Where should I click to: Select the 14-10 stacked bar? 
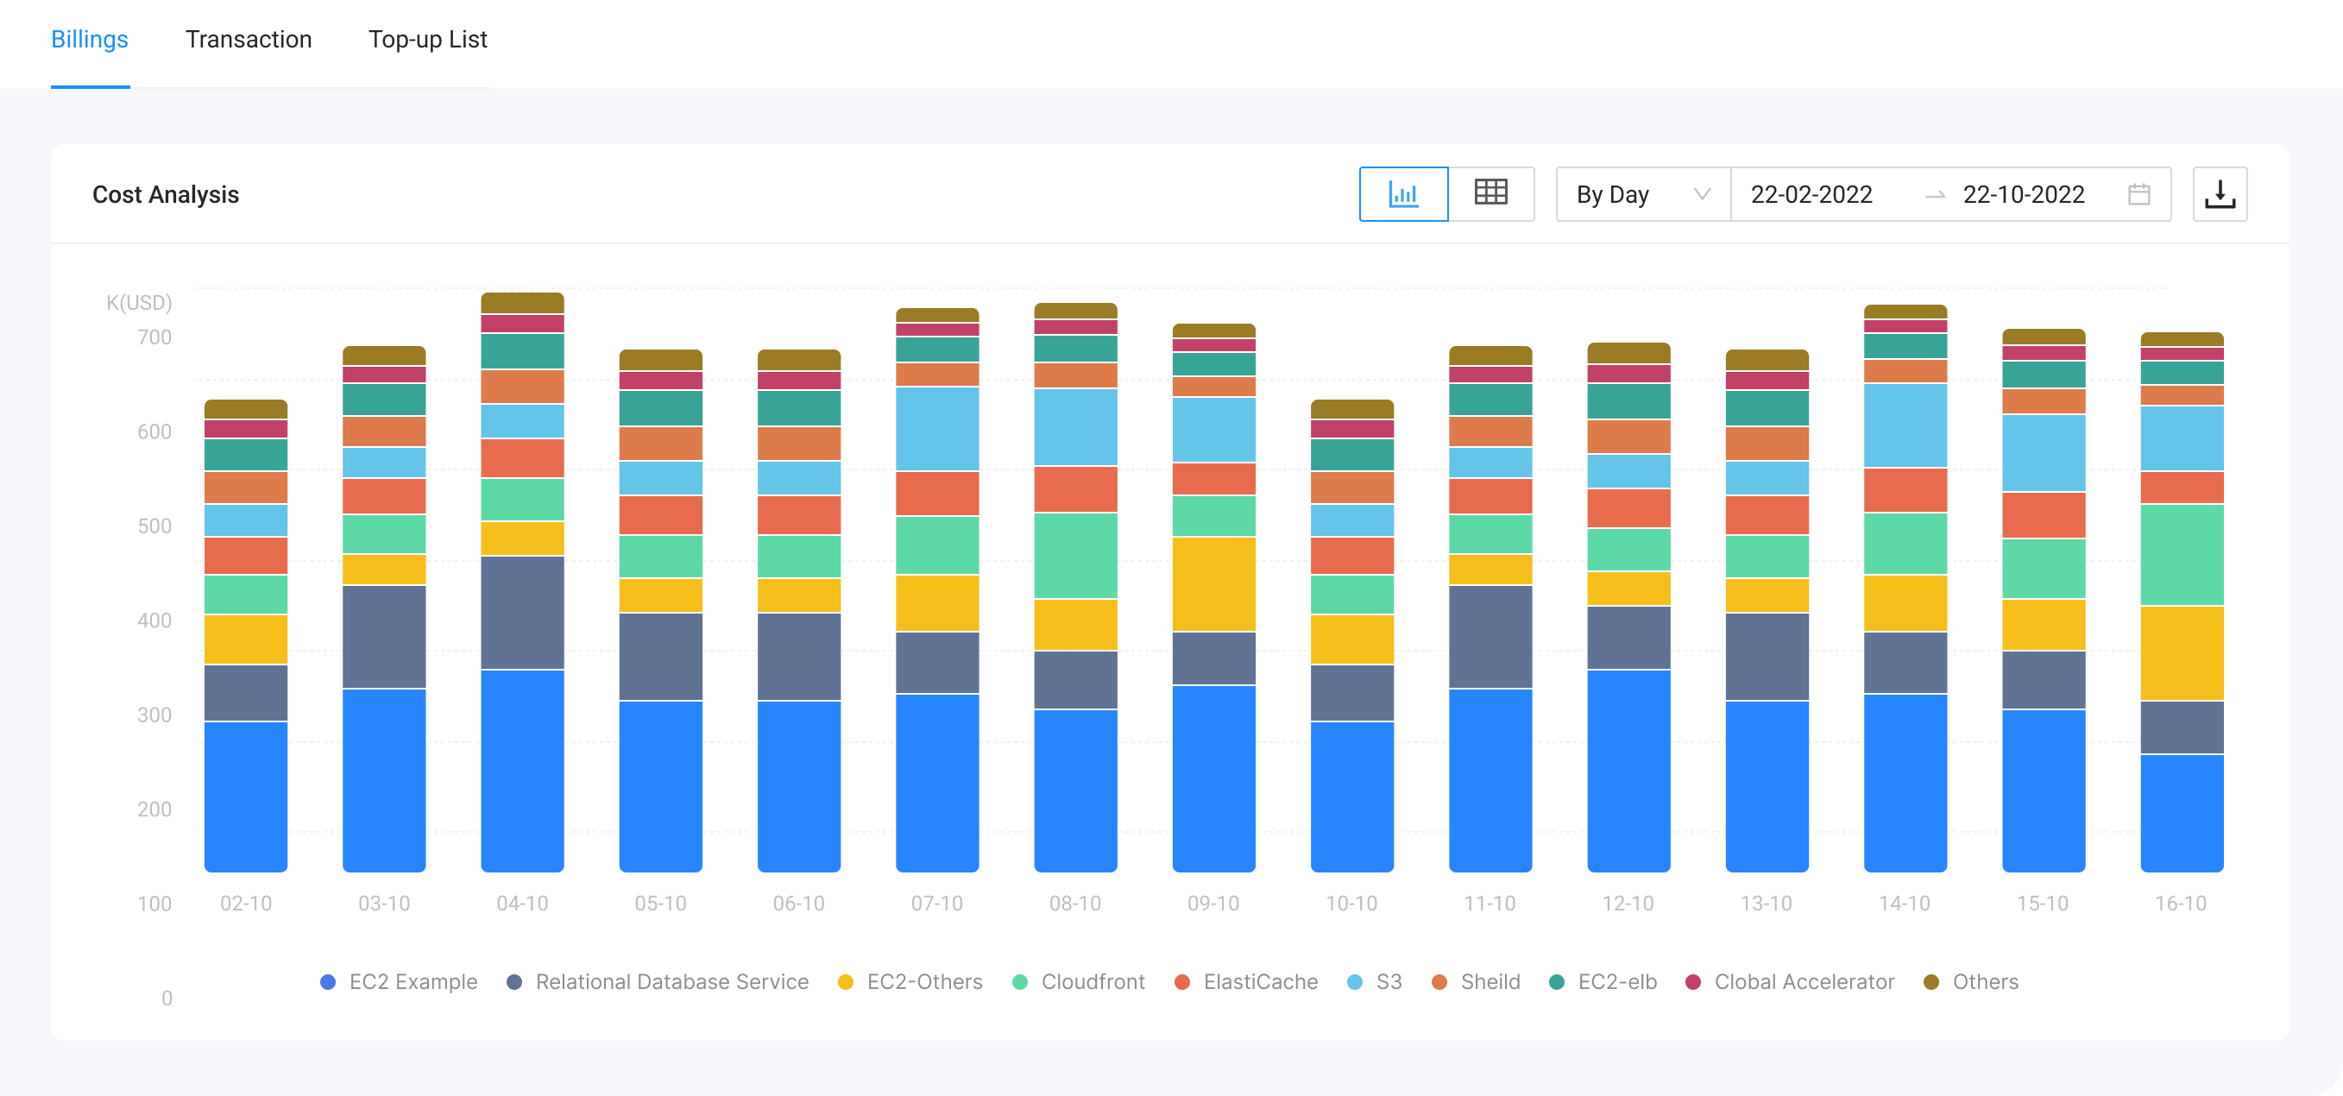point(1905,588)
